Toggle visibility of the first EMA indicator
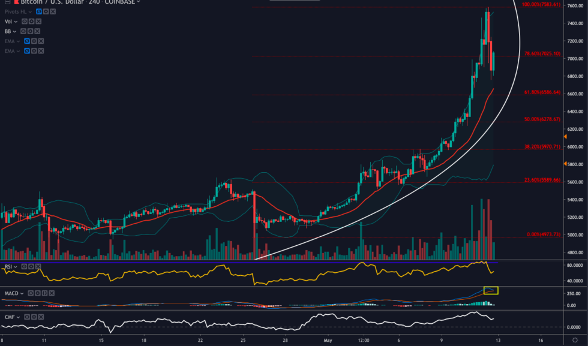Image resolution: width=588 pixels, height=346 pixels. pyautogui.click(x=27, y=41)
